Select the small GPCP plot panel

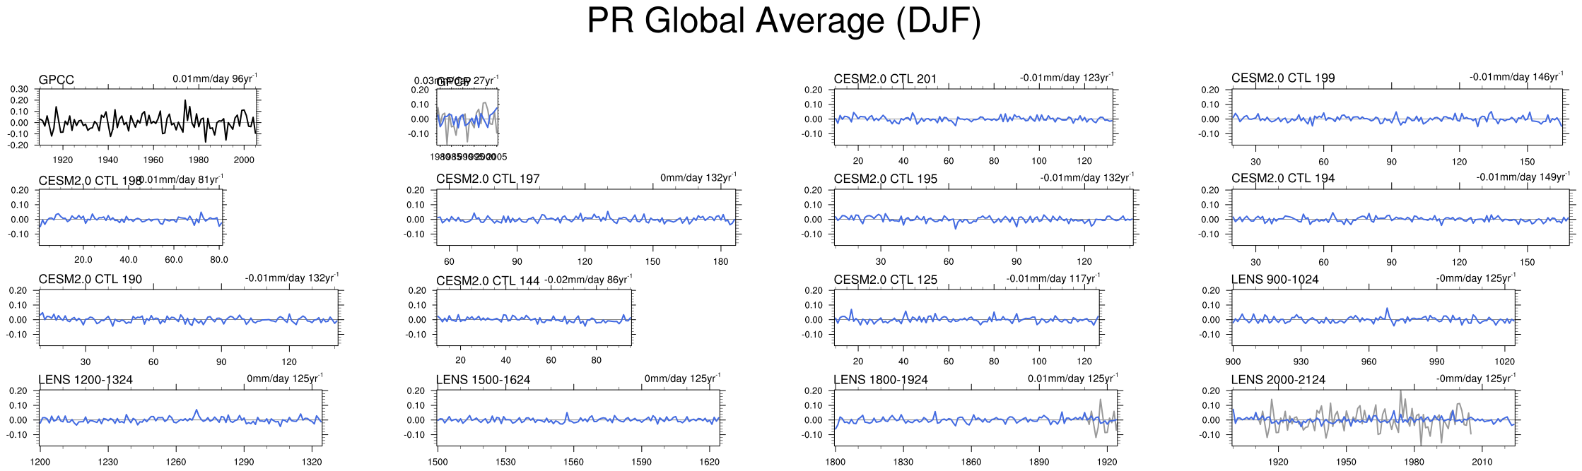pyautogui.click(x=467, y=117)
